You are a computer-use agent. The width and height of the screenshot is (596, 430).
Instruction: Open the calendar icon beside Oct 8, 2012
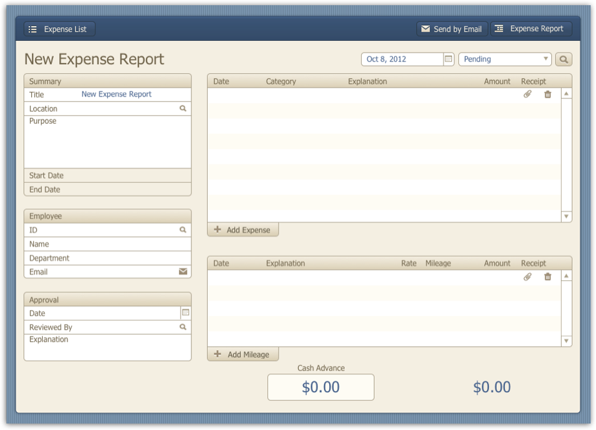448,58
